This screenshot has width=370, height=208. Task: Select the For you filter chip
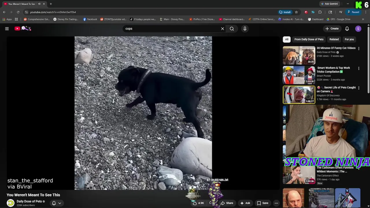click(349, 39)
